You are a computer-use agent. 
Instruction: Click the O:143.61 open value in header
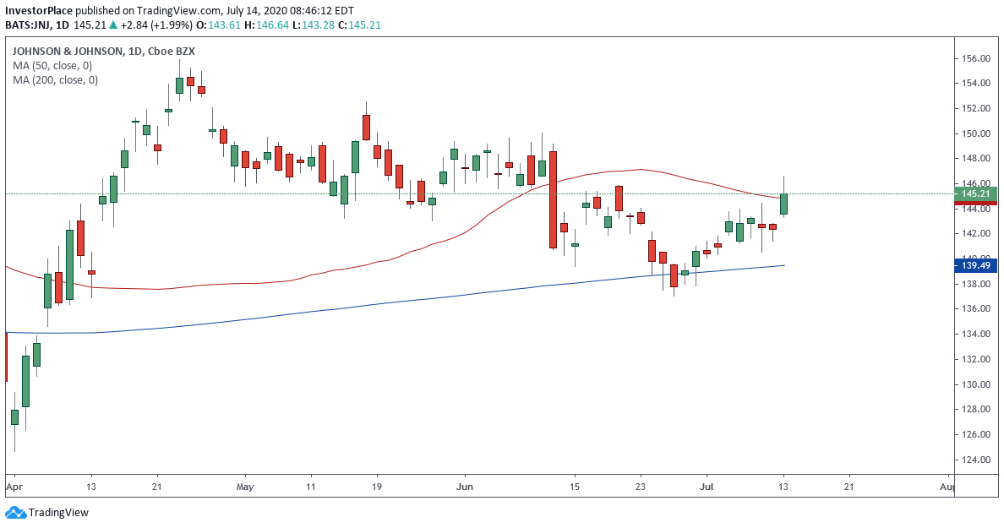pyautogui.click(x=219, y=25)
